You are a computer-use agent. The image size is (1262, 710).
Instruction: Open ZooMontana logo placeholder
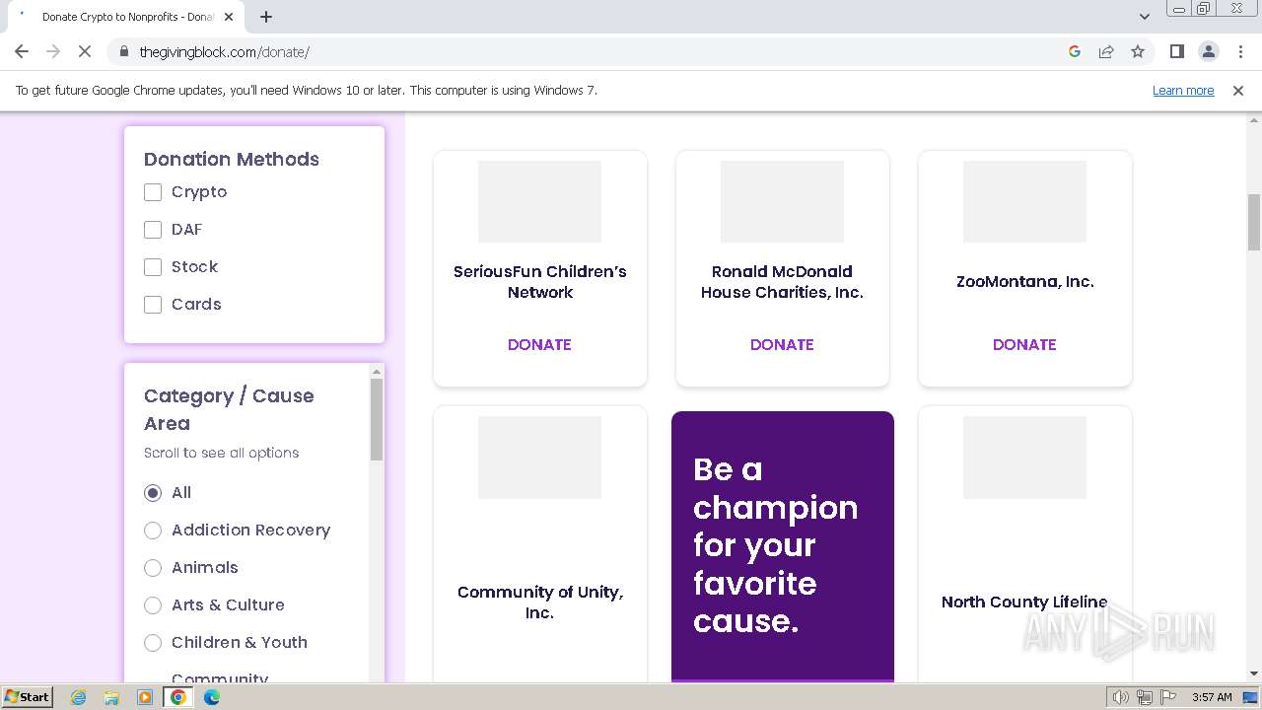[1024, 201]
